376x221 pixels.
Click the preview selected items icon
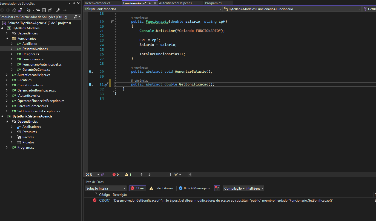tap(64, 10)
